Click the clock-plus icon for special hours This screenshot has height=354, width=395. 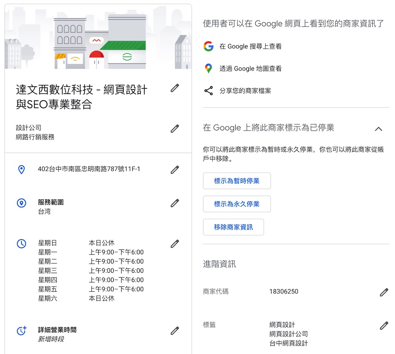pyautogui.click(x=22, y=331)
